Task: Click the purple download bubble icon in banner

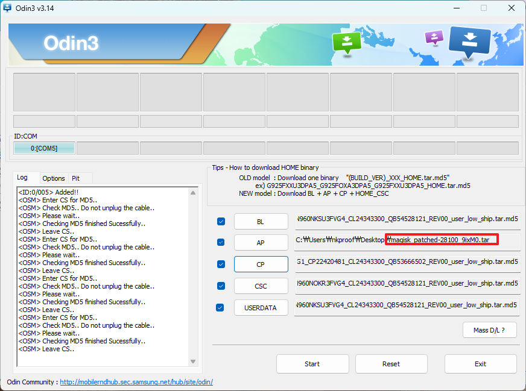Action: coord(434,37)
